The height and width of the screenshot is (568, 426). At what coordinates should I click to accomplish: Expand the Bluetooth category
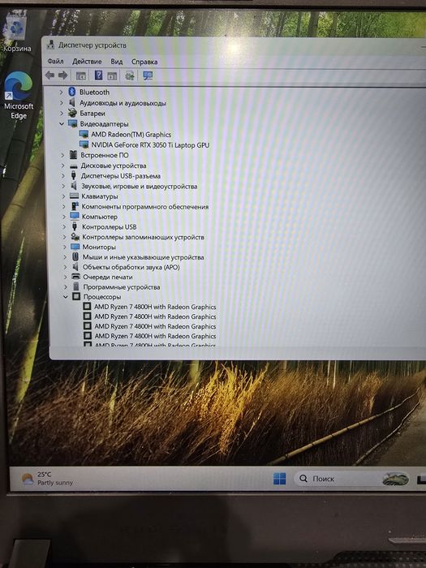click(61, 92)
